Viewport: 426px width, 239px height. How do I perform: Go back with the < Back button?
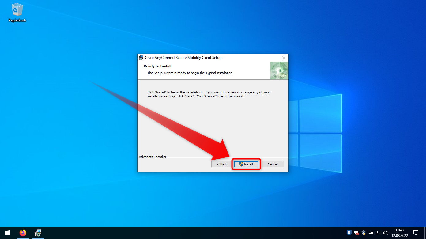click(x=222, y=164)
